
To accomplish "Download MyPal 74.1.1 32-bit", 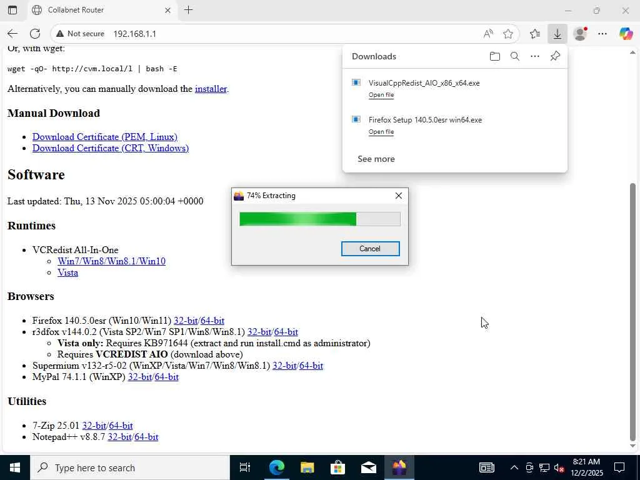I will tap(140, 377).
